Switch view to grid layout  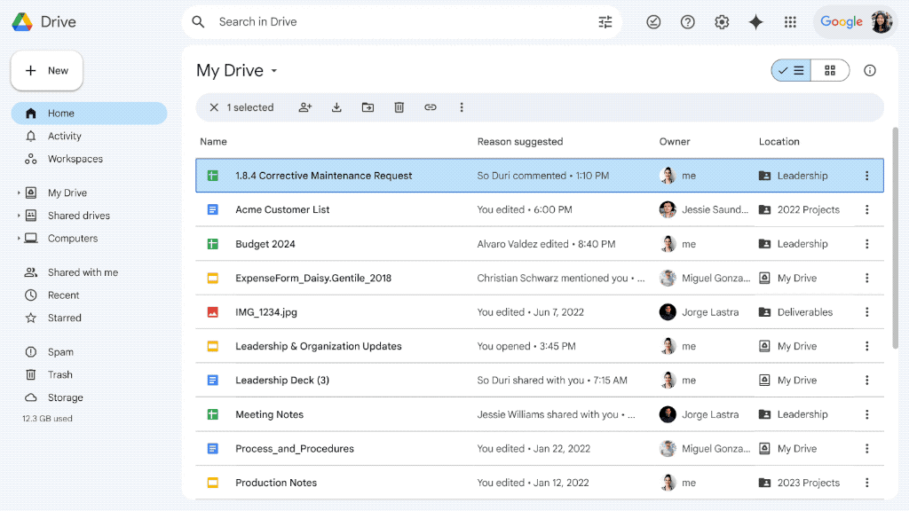pyautogui.click(x=829, y=70)
